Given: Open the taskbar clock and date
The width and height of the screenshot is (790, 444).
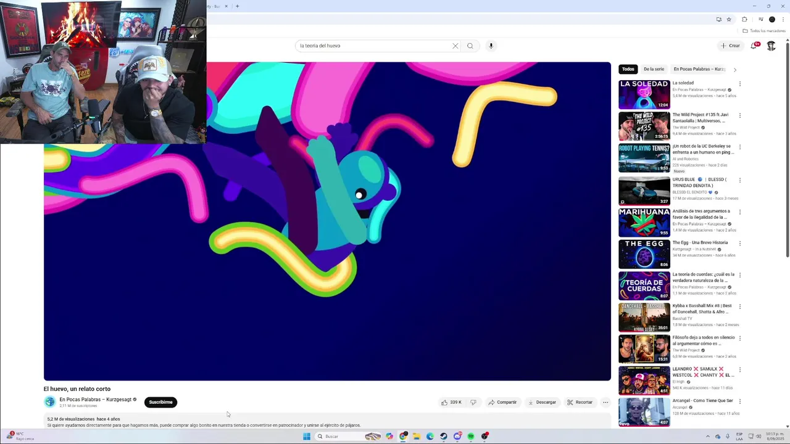Looking at the screenshot, I should (775, 437).
